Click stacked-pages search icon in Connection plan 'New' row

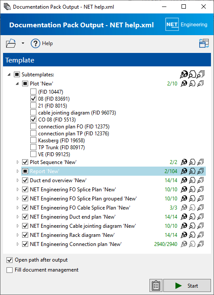pyautogui.click(x=200, y=244)
